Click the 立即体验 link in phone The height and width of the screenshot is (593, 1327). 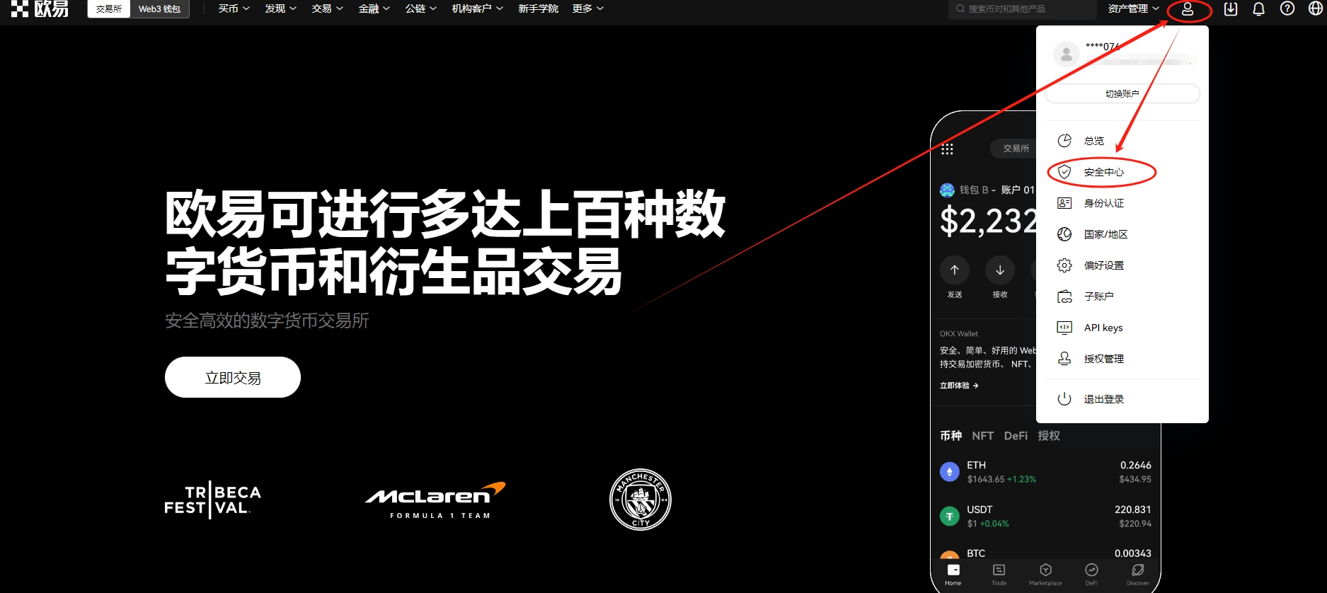(959, 386)
